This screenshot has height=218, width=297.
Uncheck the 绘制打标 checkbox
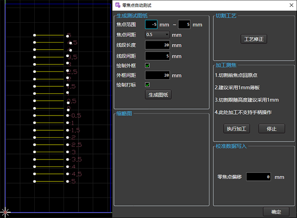(x=148, y=84)
